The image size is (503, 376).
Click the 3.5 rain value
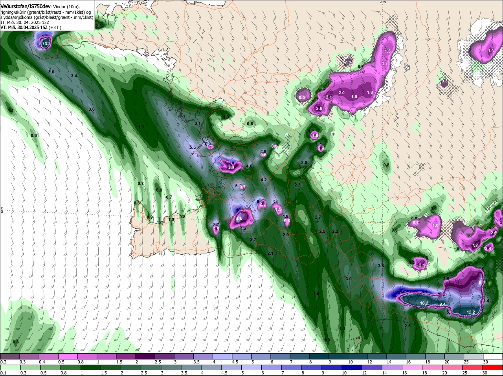point(304,162)
